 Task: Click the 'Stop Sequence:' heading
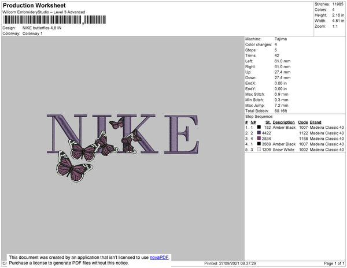coord(259,117)
